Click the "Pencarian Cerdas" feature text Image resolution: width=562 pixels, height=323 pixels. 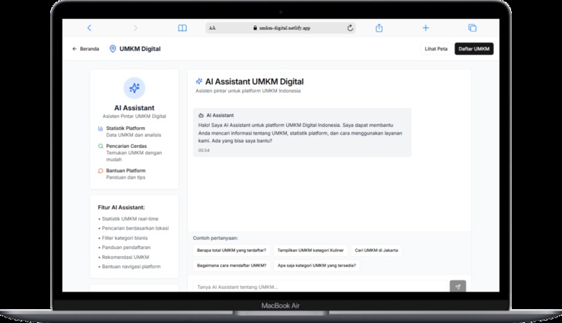coord(126,147)
